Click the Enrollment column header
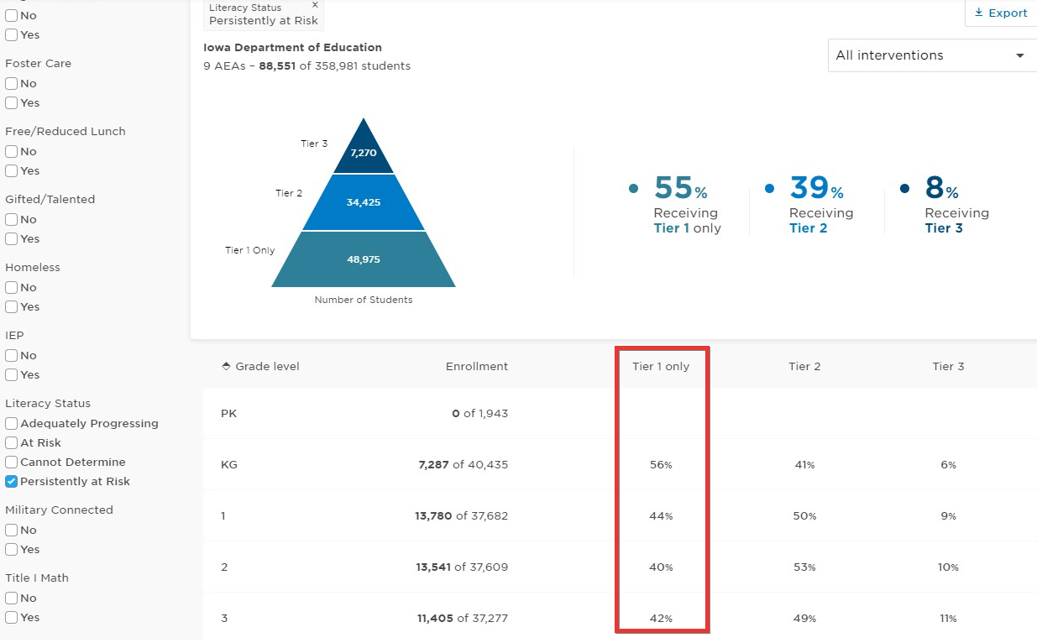The width and height of the screenshot is (1042, 643). [477, 366]
